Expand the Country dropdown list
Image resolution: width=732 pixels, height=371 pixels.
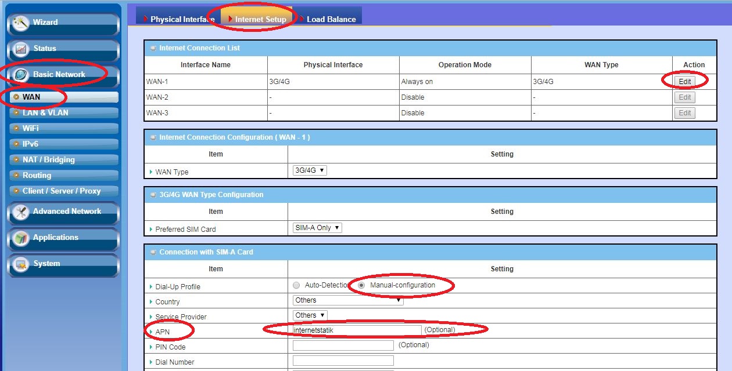click(x=347, y=300)
